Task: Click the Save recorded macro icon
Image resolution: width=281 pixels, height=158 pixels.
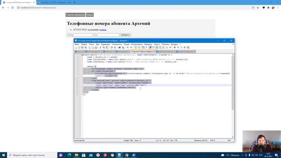Action: coord(188,47)
